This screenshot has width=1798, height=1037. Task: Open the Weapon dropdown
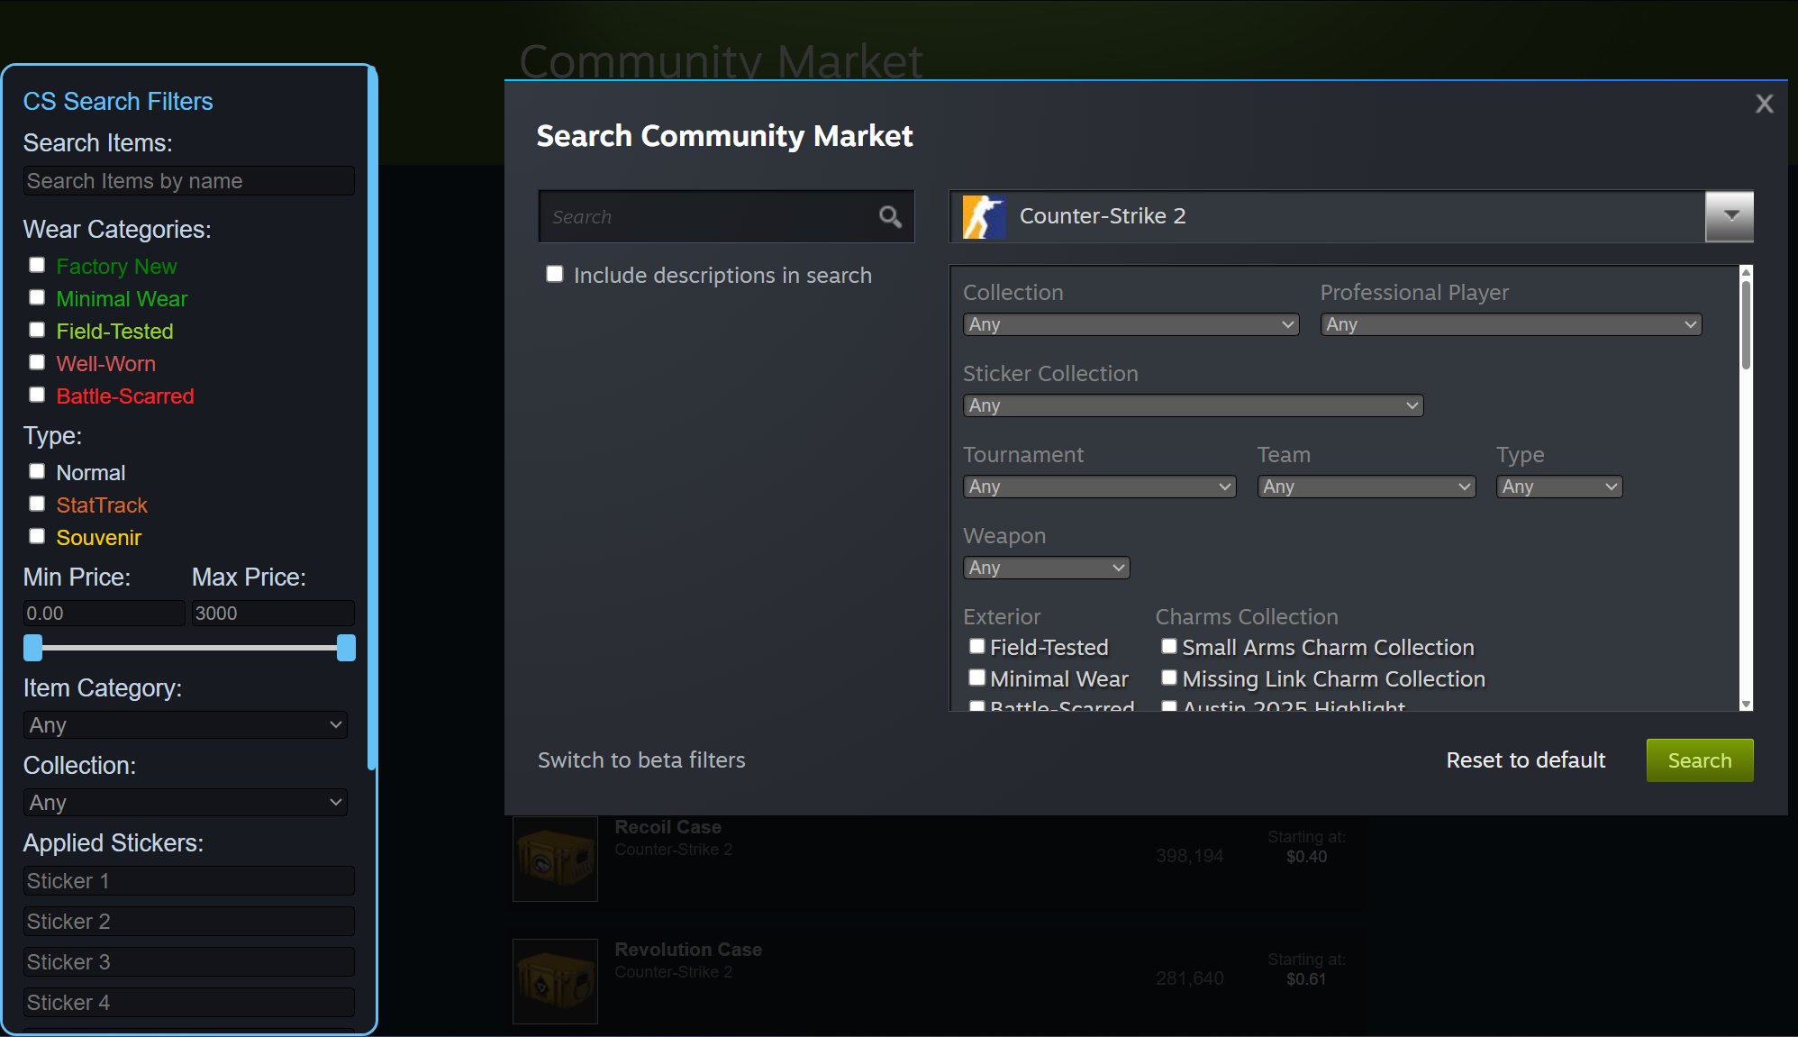coord(1046,568)
